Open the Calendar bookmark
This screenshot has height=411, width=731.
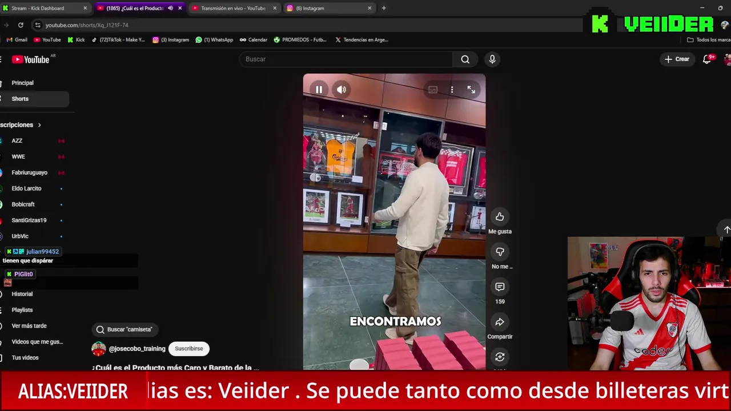(x=254, y=40)
